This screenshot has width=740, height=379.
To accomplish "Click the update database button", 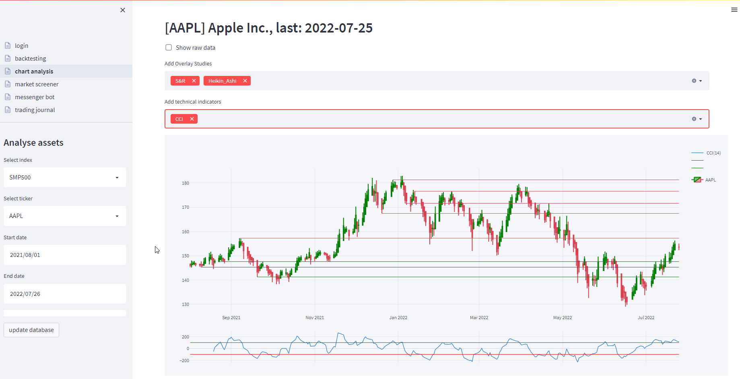I will pyautogui.click(x=31, y=330).
